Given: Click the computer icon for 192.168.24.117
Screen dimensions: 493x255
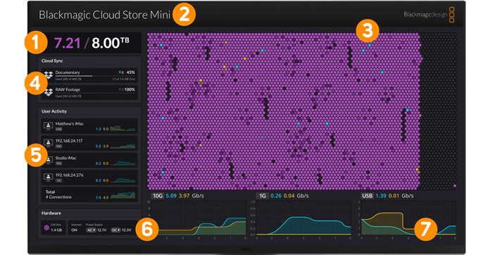Looking at the screenshot, I should [x=48, y=143].
